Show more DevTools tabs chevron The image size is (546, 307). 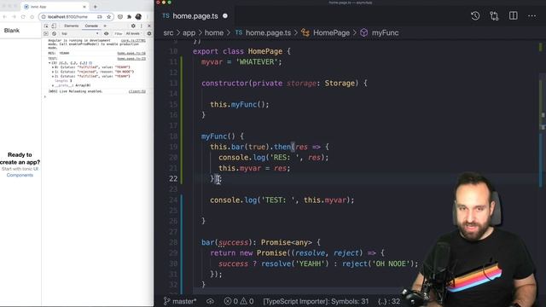pos(105,26)
